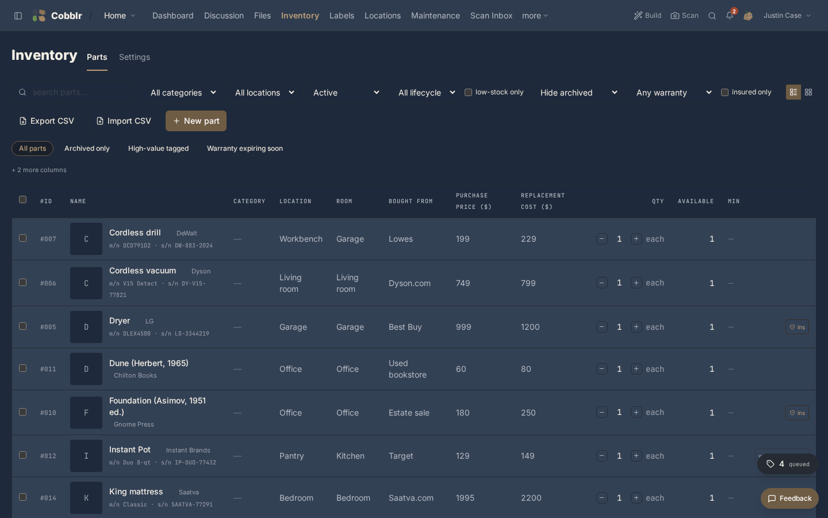Viewport: 828px width, 518px height.
Task: Open the Build tool
Action: [647, 16]
